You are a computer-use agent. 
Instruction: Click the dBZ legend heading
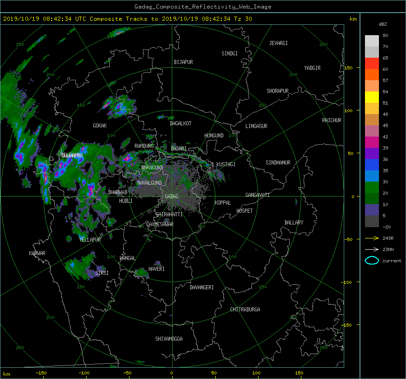point(383,24)
